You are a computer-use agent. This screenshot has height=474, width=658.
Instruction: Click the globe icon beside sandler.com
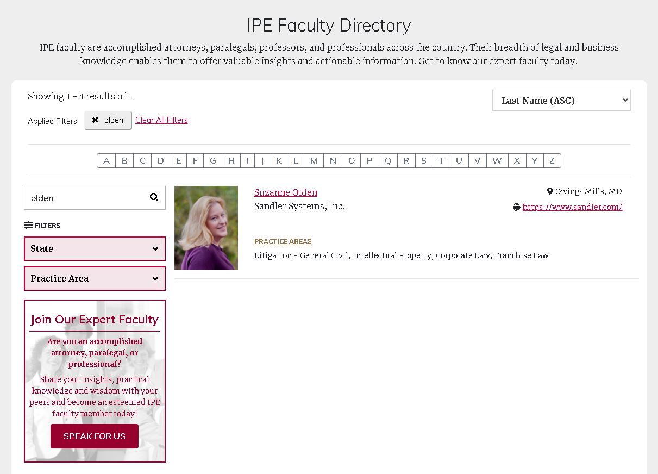517,207
